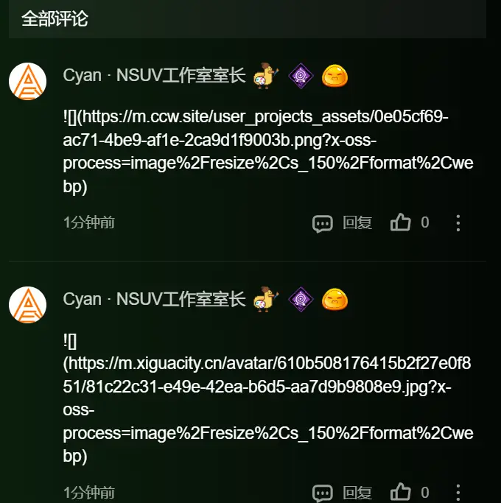Click the orange blob badge on second comment

point(334,300)
